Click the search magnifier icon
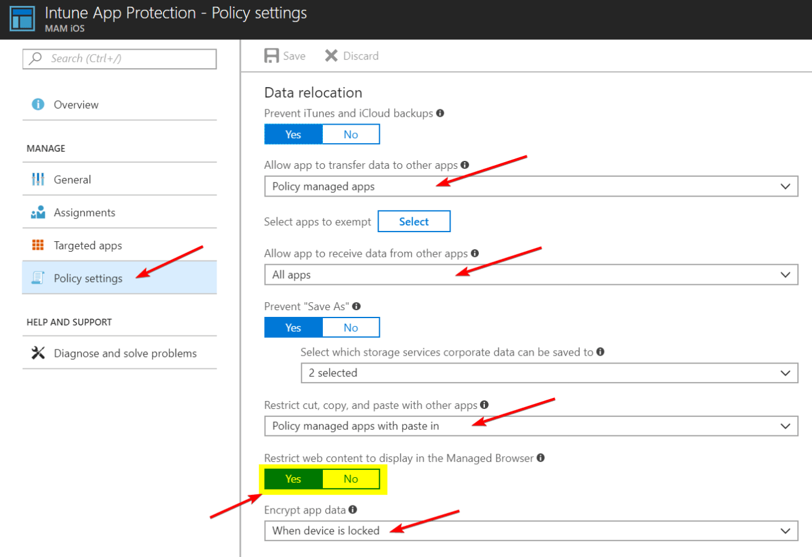The height and width of the screenshot is (557, 812). (x=34, y=58)
